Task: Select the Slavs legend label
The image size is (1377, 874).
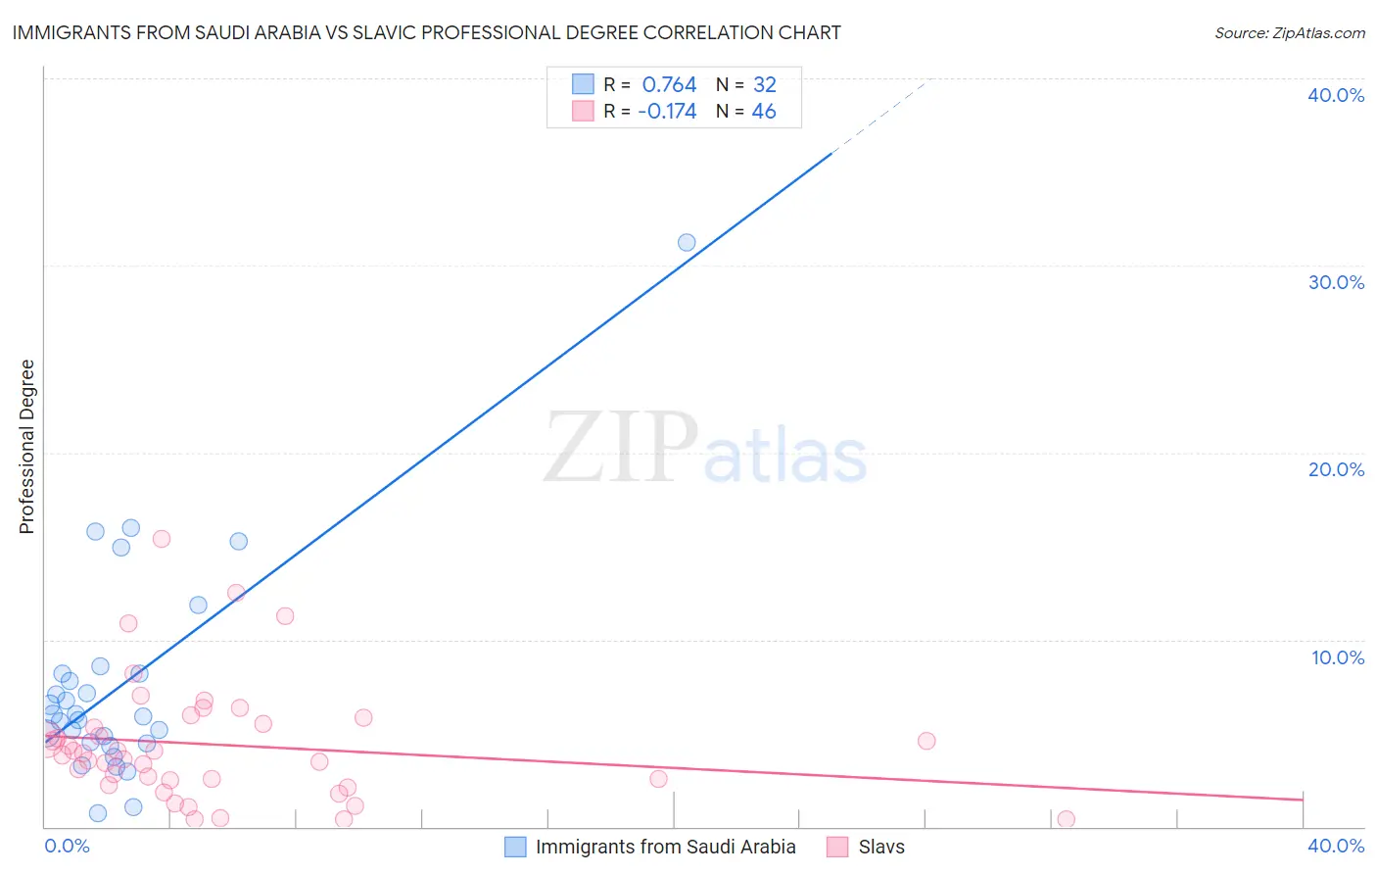Action: coord(881,847)
